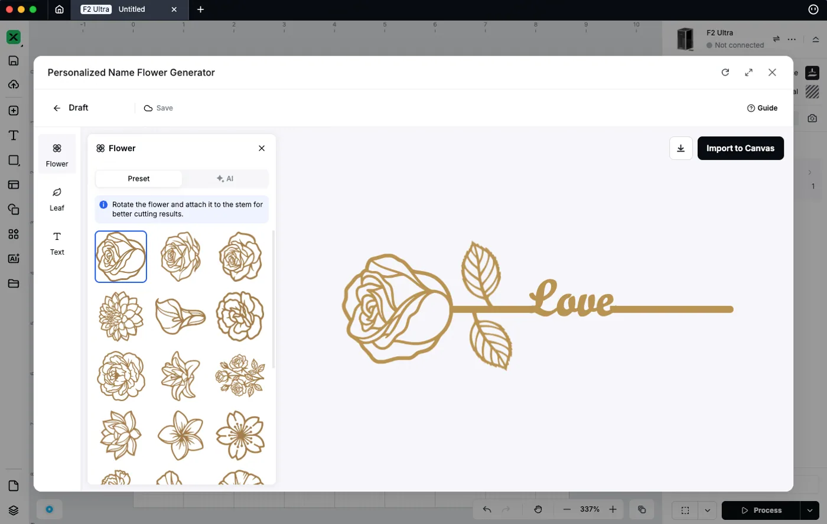The image size is (827, 524).
Task: Undo the last canvas action
Action: coord(487,509)
